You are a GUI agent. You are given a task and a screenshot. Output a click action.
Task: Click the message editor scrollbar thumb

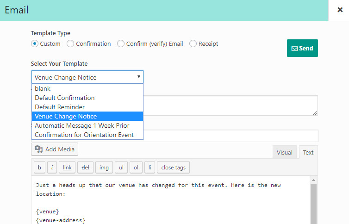pos(313,204)
